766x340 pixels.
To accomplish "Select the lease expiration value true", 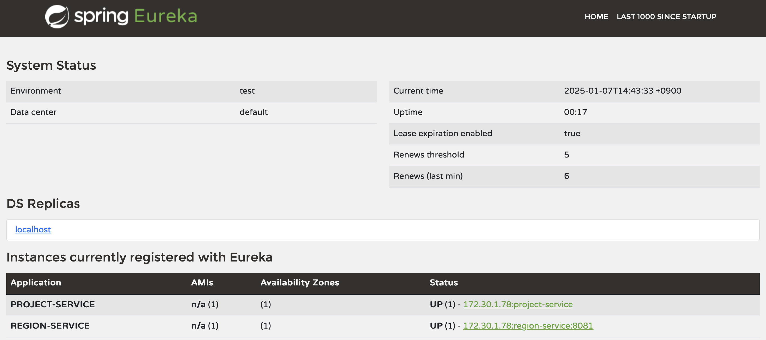I will (x=572, y=134).
